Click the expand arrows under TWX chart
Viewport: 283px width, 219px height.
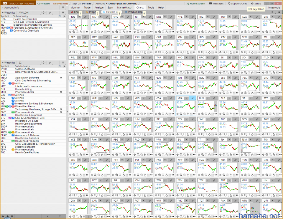click(x=280, y=134)
